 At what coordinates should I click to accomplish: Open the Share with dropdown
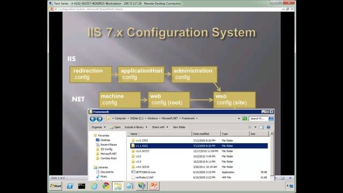coord(160,127)
